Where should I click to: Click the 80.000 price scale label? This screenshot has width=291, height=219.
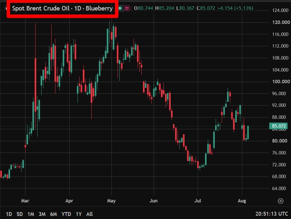279,141
